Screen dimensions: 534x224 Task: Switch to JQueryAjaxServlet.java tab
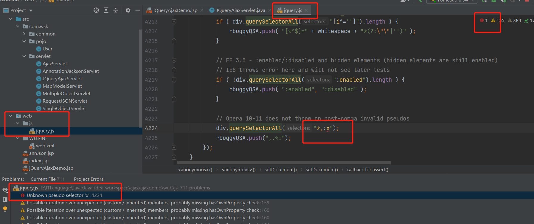pos(240,10)
